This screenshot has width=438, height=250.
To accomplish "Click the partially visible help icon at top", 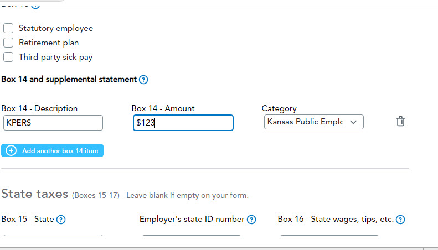I will pos(35,5).
